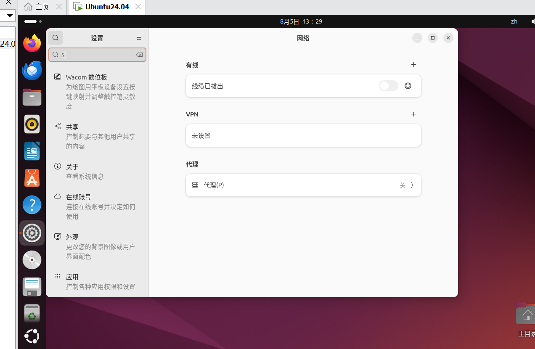
Task: Click the Wacom tablet icon
Action: pos(58,77)
